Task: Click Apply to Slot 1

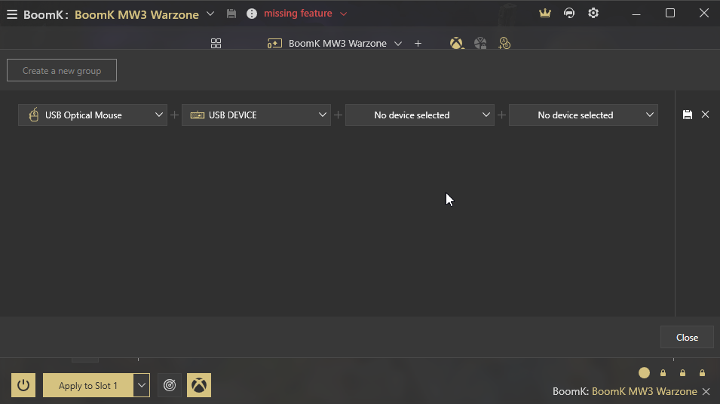Action: coord(88,385)
